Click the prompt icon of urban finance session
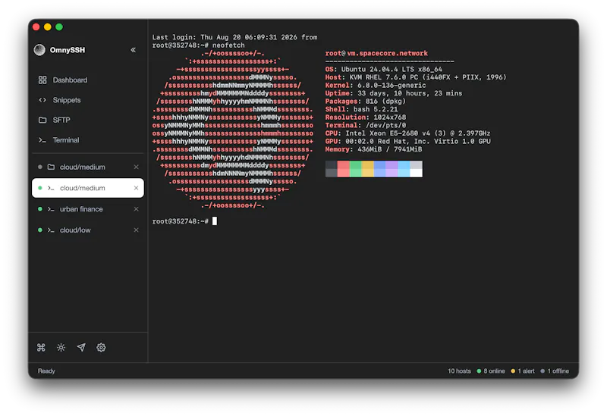Image resolution: width=607 pixels, height=416 pixels. (51, 209)
